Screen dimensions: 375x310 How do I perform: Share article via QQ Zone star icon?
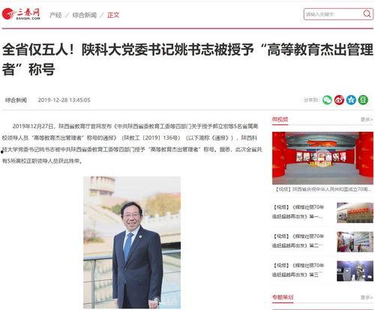click(351, 100)
